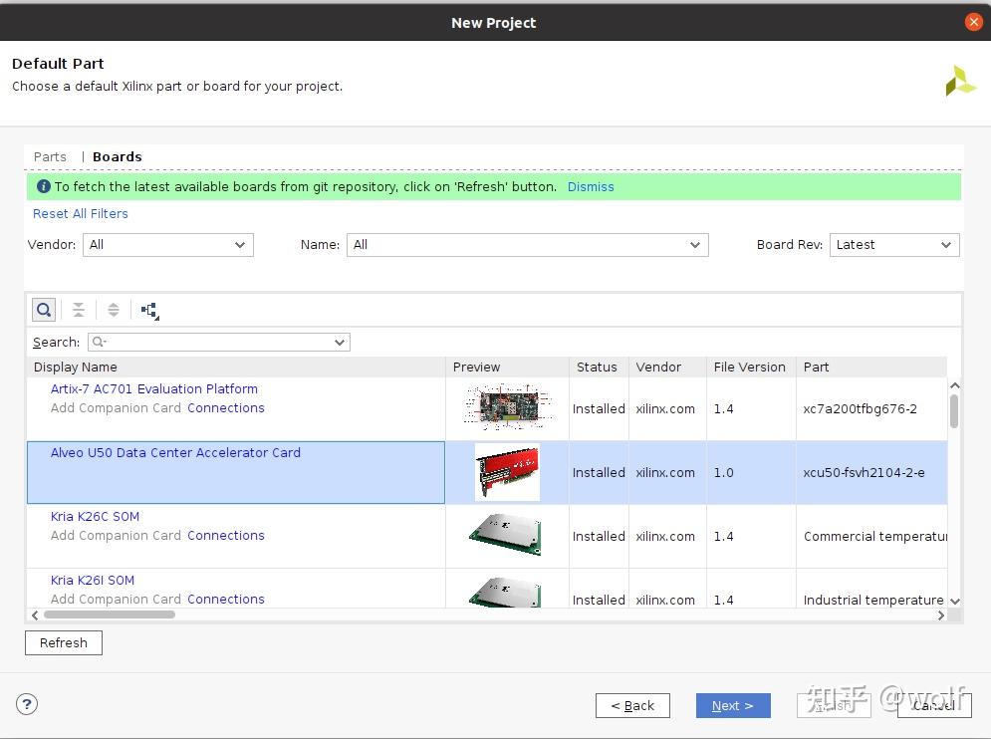Click the info icon in green banner

tap(43, 186)
